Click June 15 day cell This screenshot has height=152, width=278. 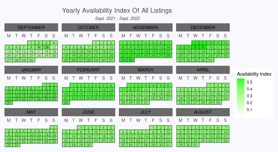(81, 136)
